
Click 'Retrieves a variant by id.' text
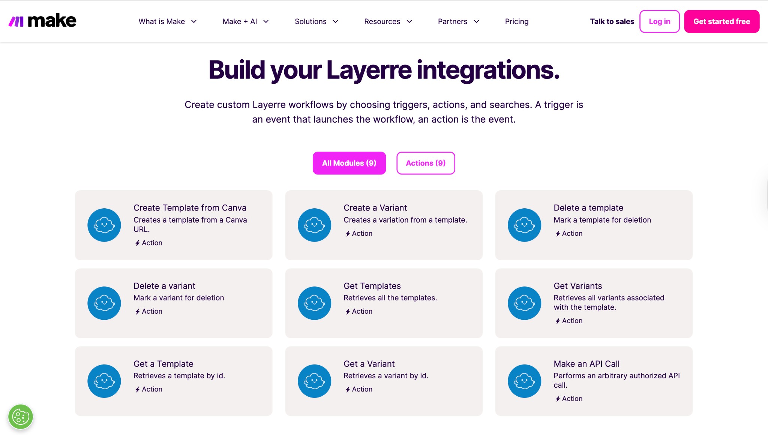click(x=386, y=376)
